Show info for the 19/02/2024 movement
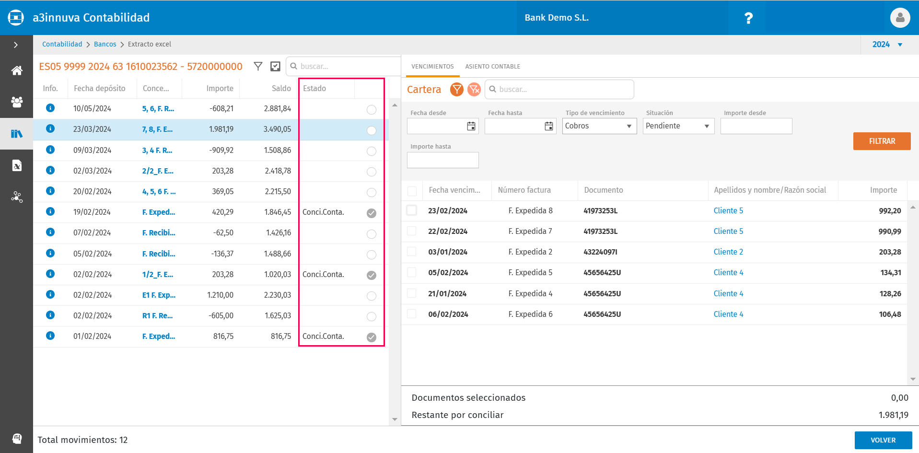Viewport: 919px width, 453px height. [x=50, y=211]
